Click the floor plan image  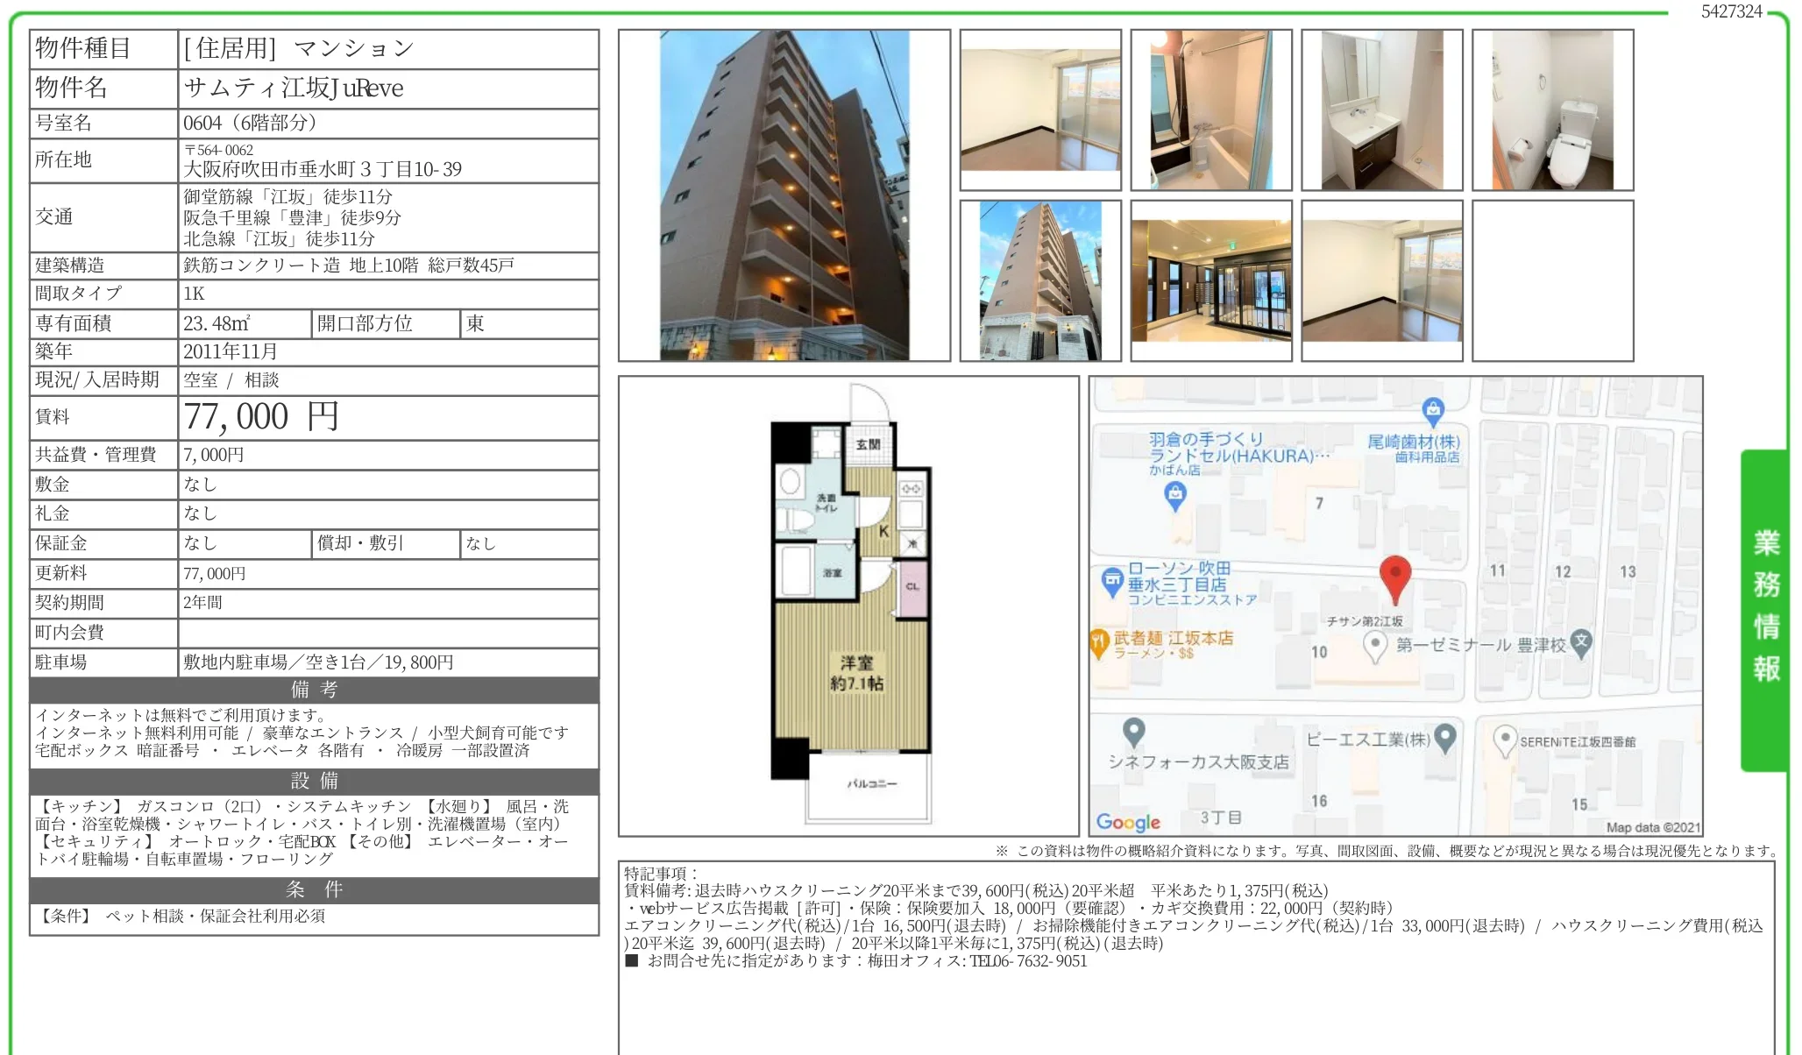[x=848, y=606]
